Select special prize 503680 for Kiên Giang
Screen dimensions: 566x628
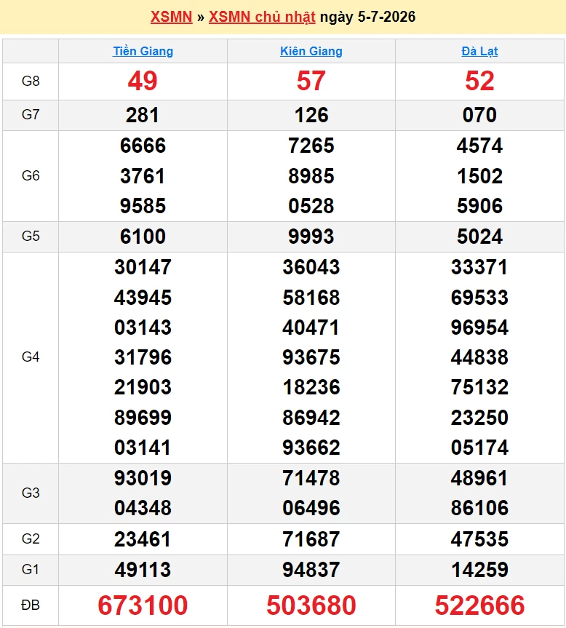311,605
